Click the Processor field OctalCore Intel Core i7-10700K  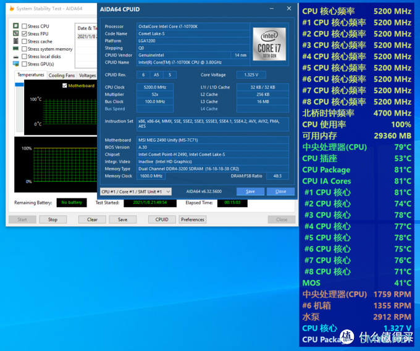pyautogui.click(x=193, y=26)
